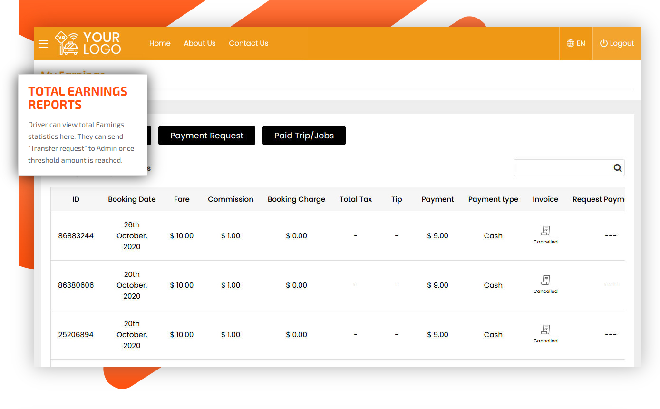Sort table by ID column header
Image resolution: width=660 pixels, height=409 pixels.
(x=76, y=199)
